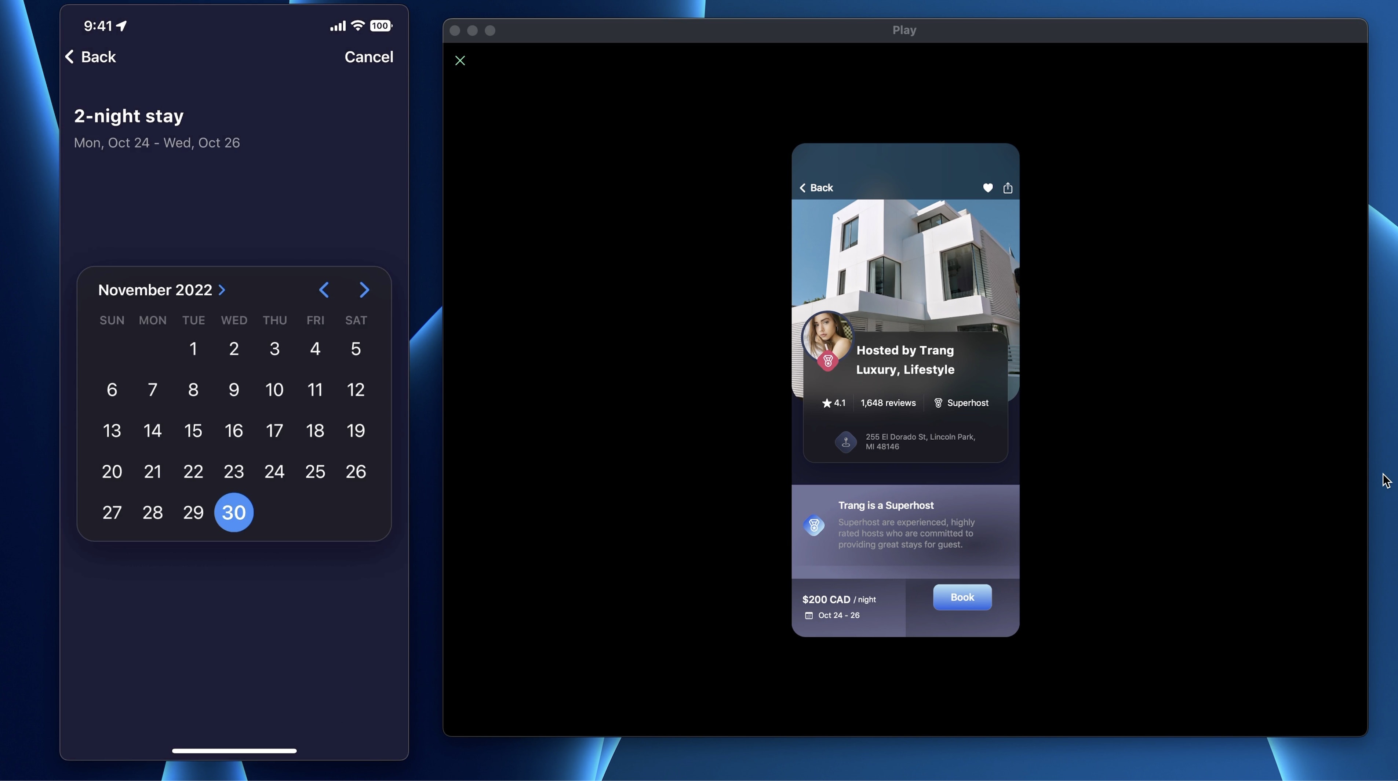This screenshot has height=781, width=1398.
Task: Click the location pin icon by address
Action: (845, 442)
